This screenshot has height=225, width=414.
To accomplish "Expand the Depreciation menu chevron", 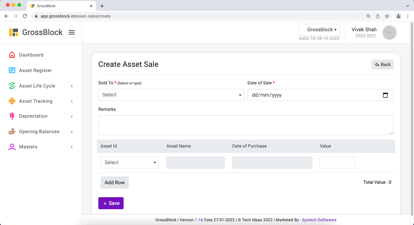I will [72, 116].
